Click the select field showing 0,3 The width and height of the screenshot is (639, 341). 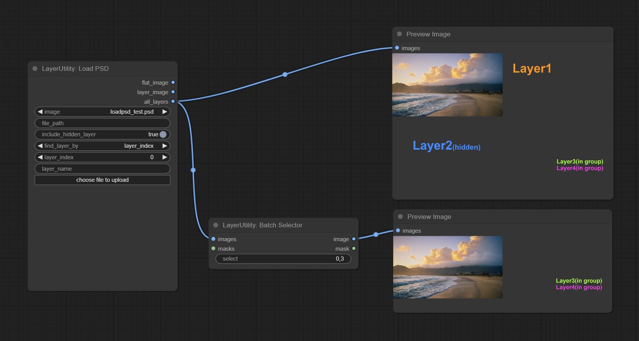coord(283,259)
